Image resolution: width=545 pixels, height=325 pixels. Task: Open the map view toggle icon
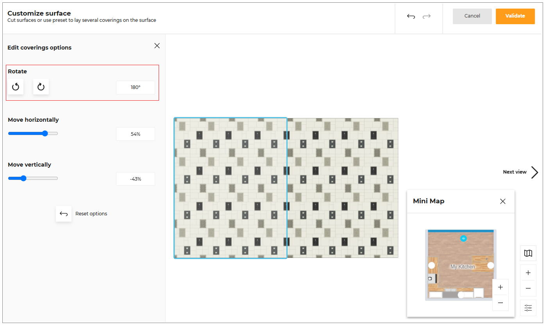528,253
